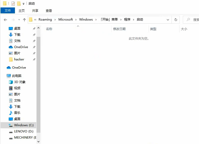Open the 文件 menu tab
This screenshot has height=144, width=199.
(x=8, y=10)
